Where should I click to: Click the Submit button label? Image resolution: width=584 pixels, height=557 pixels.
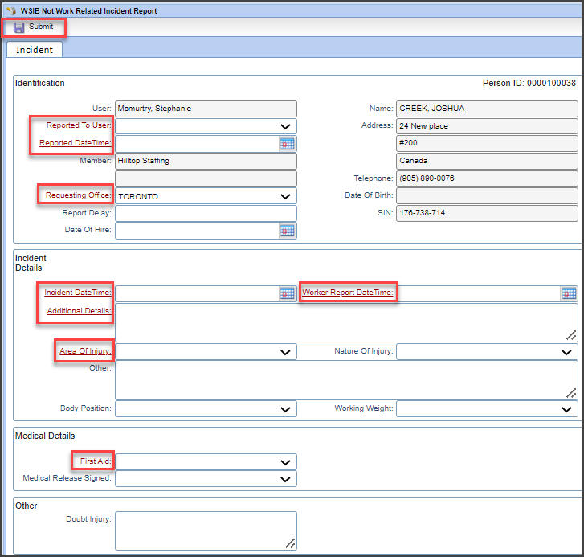tap(41, 27)
